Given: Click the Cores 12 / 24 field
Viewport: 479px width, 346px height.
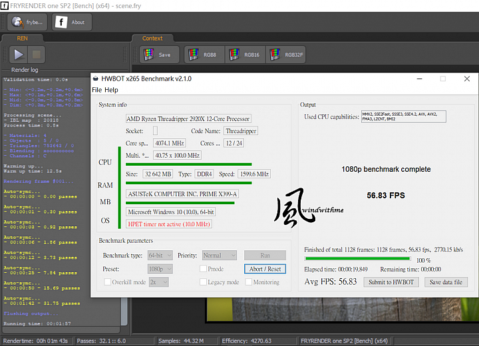Looking at the screenshot, I should point(234,143).
